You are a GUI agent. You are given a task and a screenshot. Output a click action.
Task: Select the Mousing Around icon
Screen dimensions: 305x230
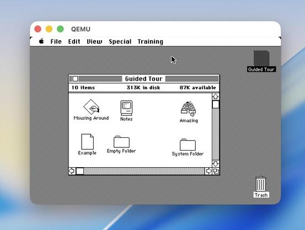point(91,107)
